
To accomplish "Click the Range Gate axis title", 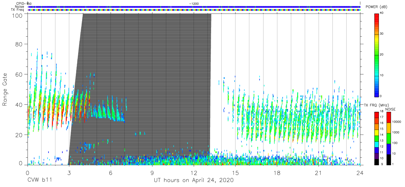I will pyautogui.click(x=5, y=89).
